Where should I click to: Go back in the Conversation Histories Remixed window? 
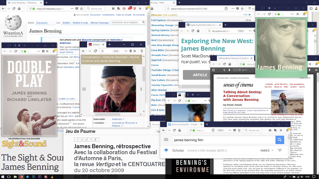click(84, 51)
